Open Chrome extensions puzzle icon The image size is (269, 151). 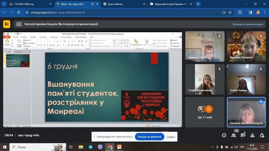tap(240, 12)
